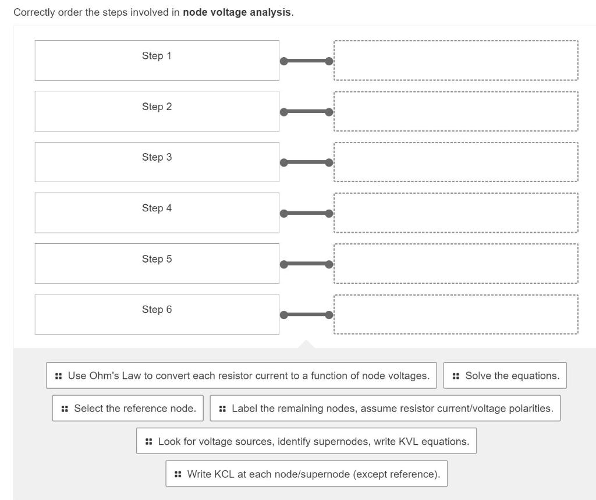Image resolution: width=596 pixels, height=500 pixels.
Task: Click the drag handle on the Ohm's Law tile
Action: click(58, 375)
